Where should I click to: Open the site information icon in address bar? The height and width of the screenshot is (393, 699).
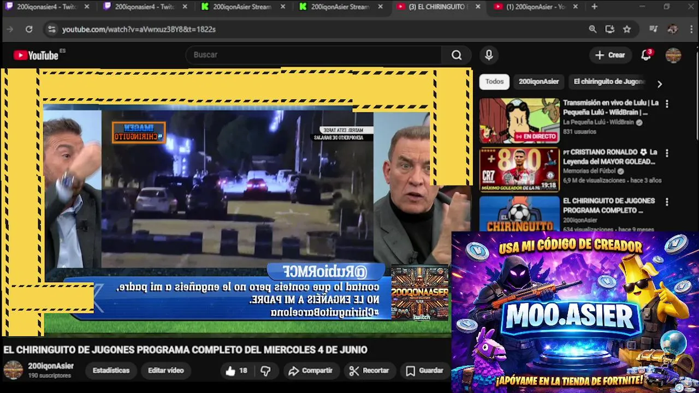tap(51, 29)
